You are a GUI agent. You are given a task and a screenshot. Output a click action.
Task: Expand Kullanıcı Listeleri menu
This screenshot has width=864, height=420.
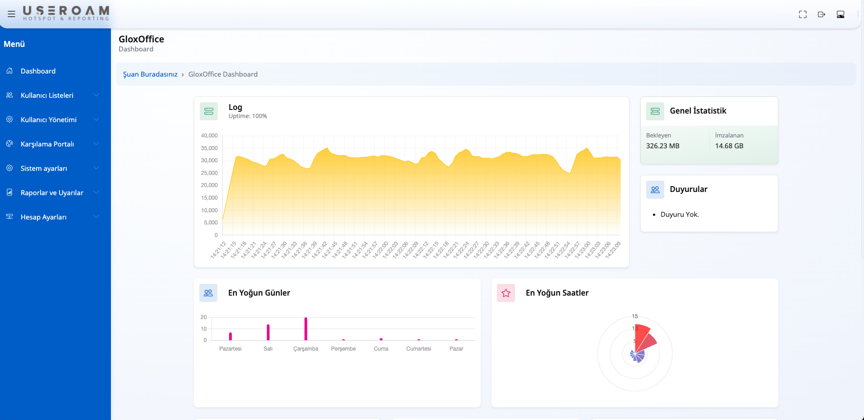point(96,95)
